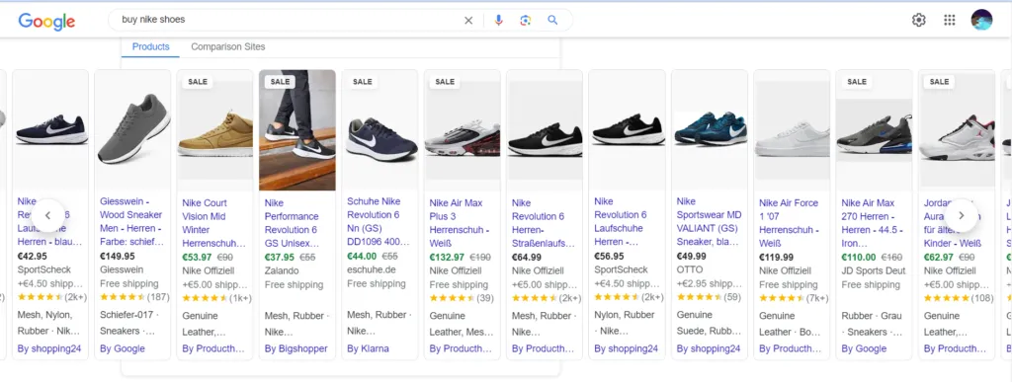Screen dimensions: 1012x382
Task: Open the Nike Air Force 1 '07 link
Action: point(790,223)
